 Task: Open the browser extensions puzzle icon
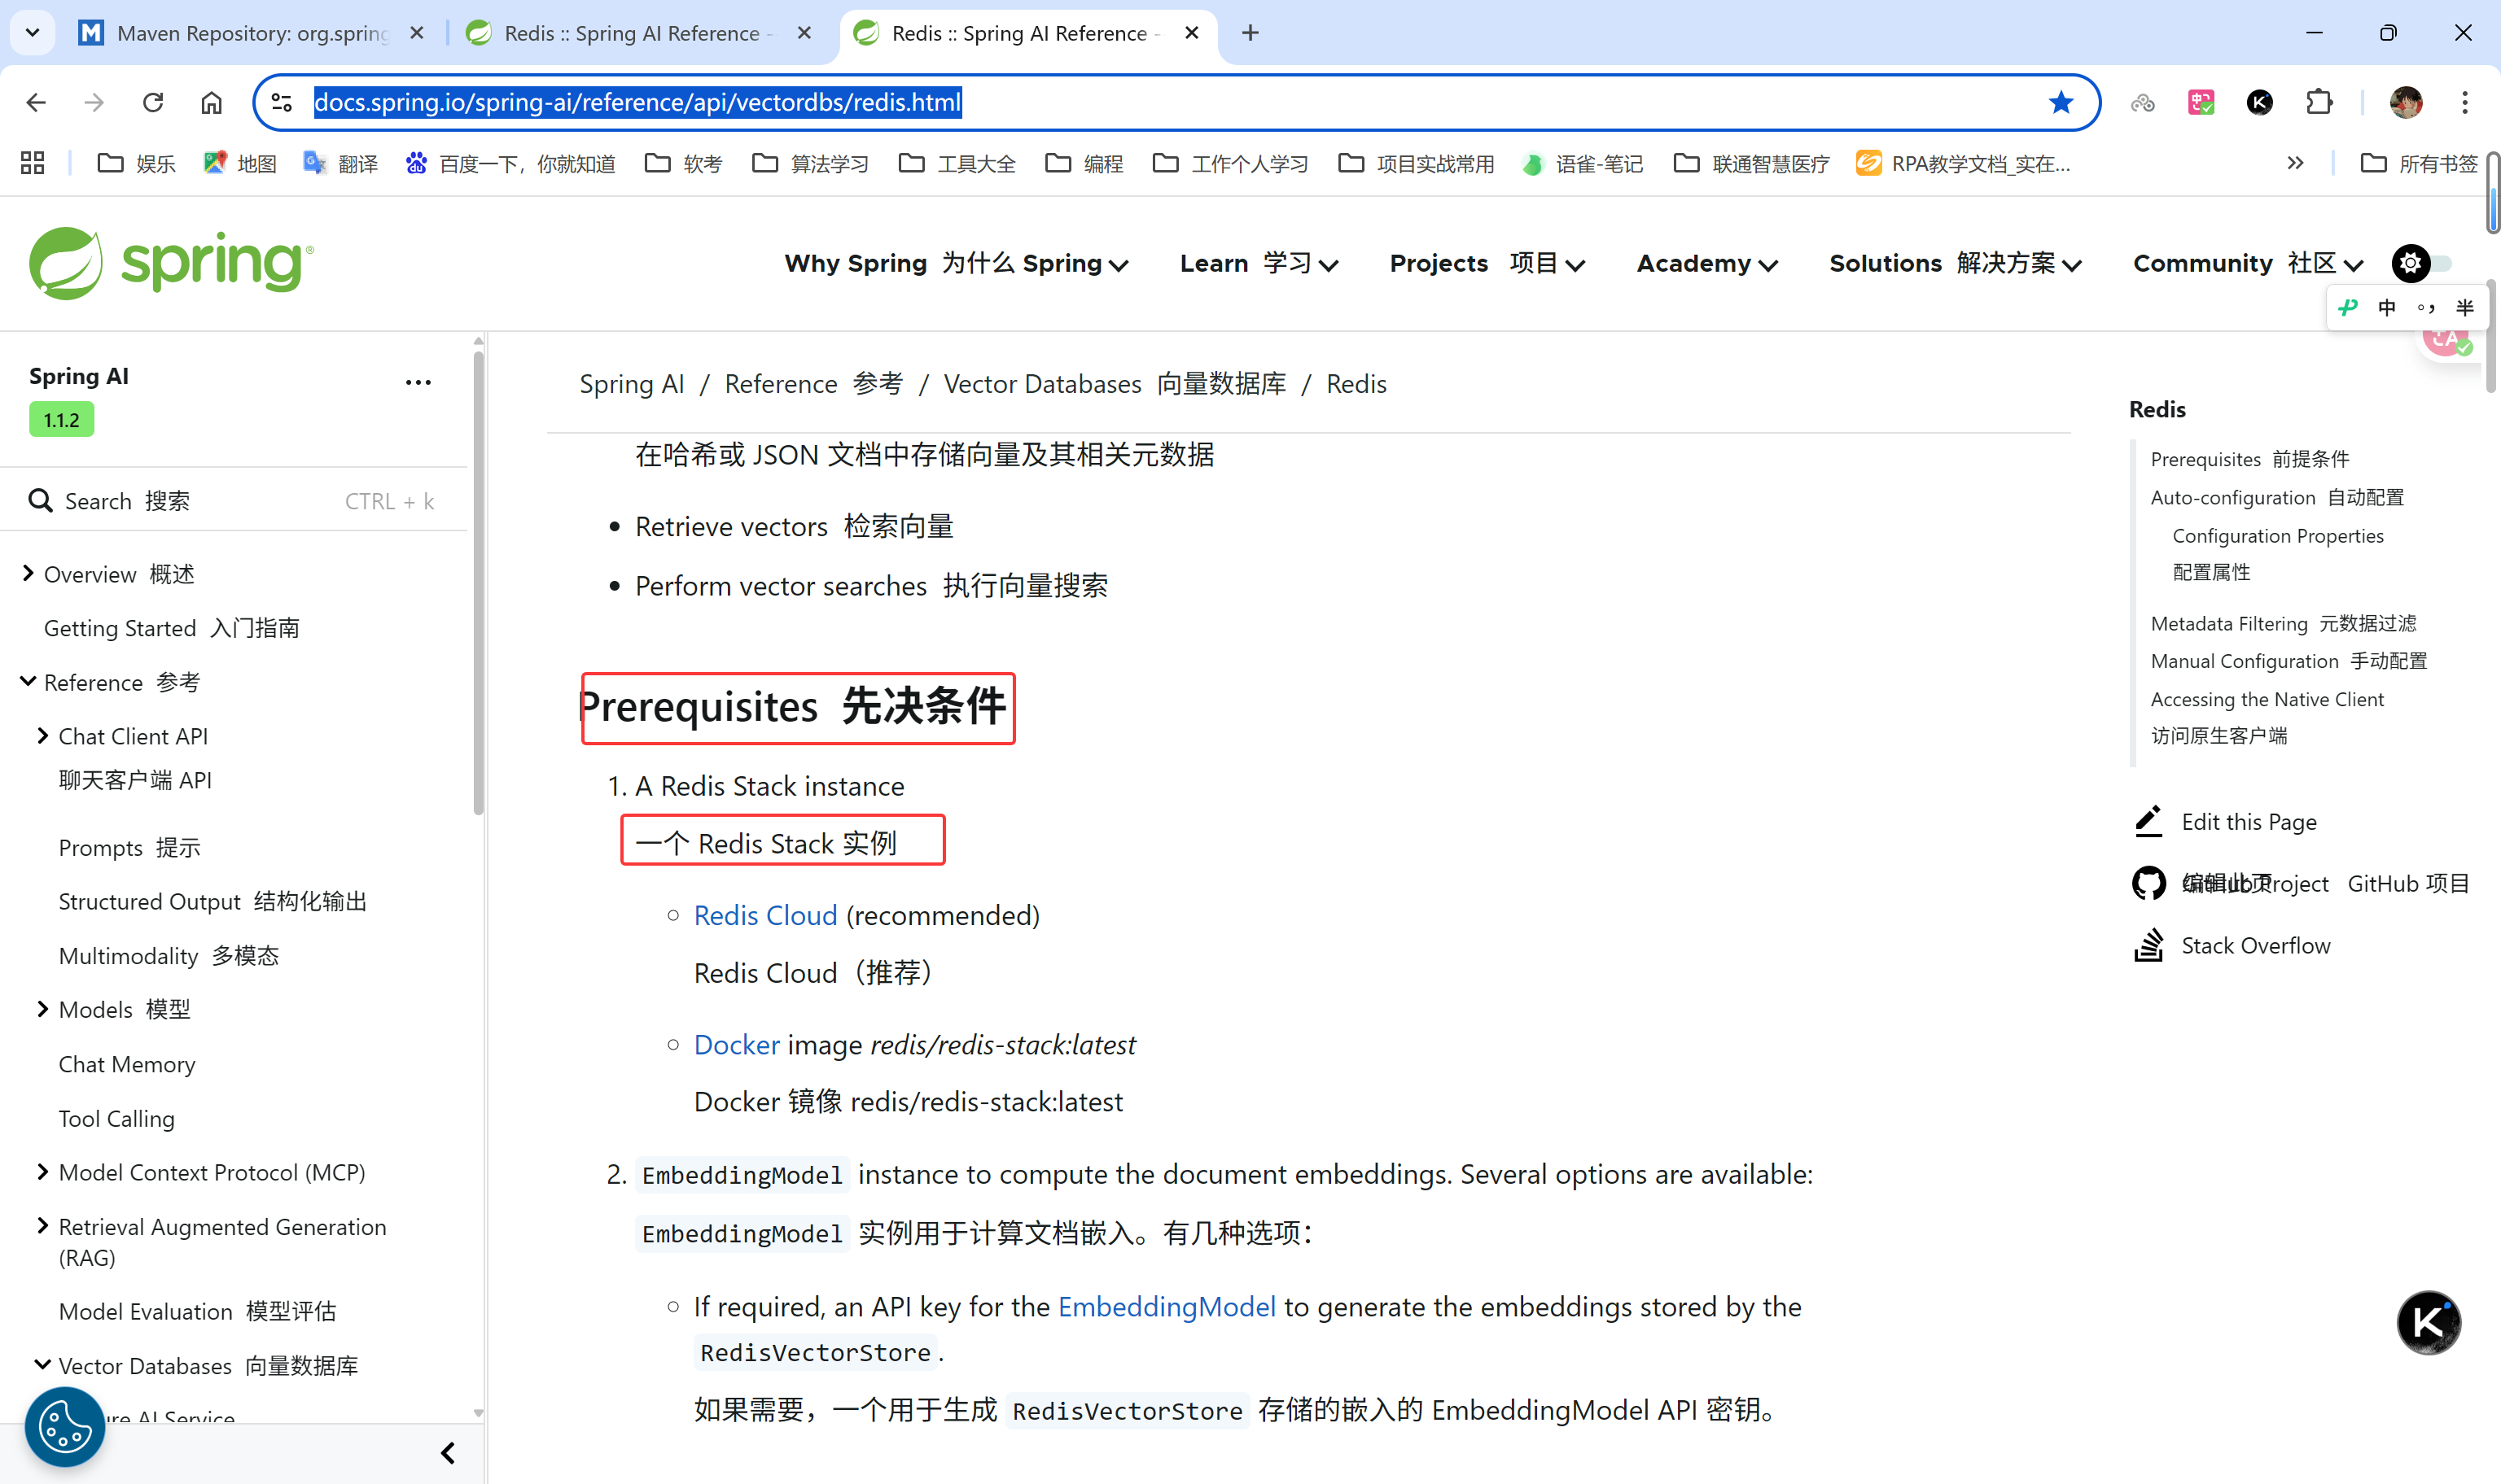point(2318,102)
